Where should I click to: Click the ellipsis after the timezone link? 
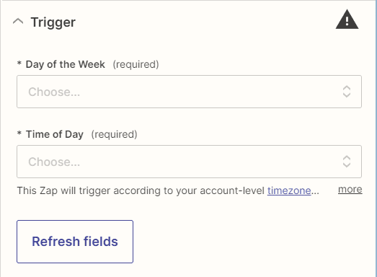[315, 191]
